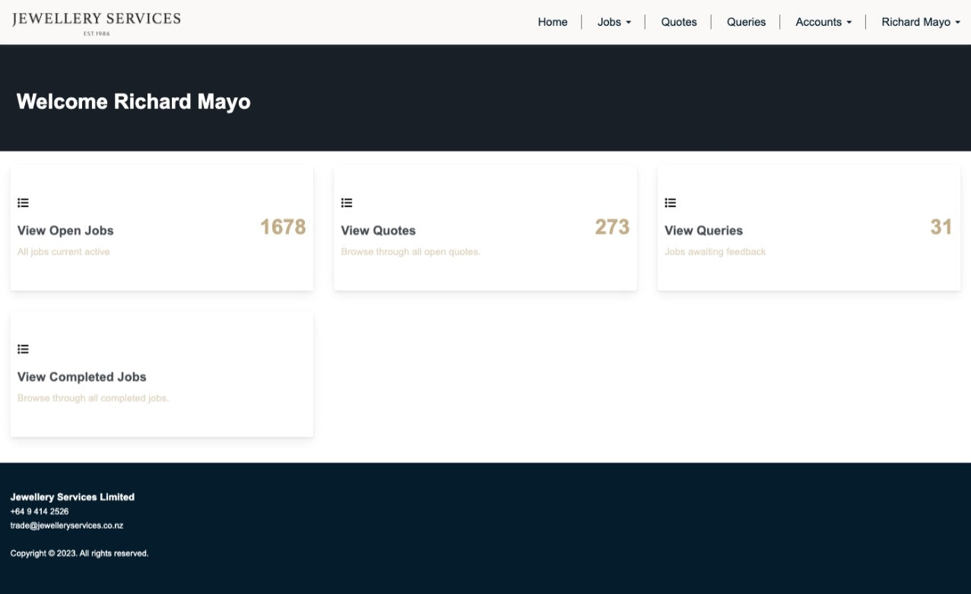This screenshot has width=971, height=594.
Task: Click the View Completed Jobs title
Action: 81,376
